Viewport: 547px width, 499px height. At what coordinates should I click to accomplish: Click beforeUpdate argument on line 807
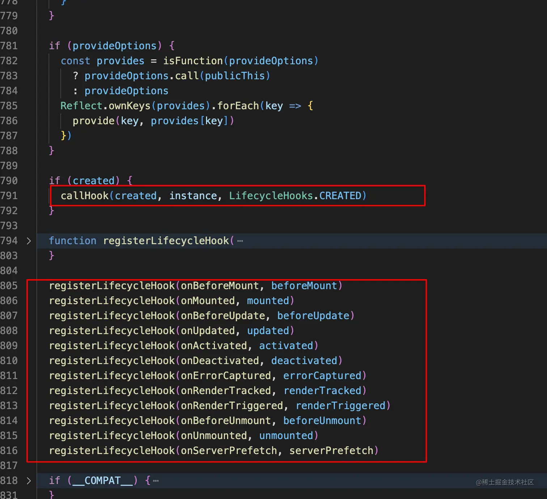click(x=313, y=316)
